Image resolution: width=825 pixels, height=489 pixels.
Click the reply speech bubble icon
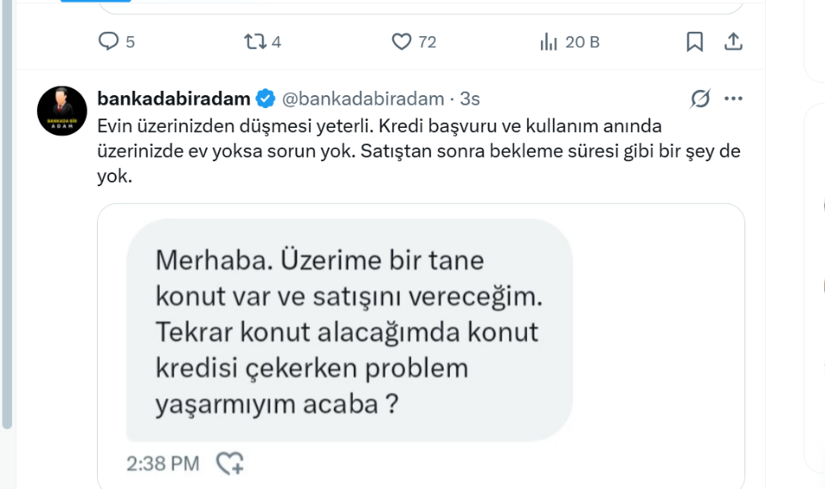[108, 41]
